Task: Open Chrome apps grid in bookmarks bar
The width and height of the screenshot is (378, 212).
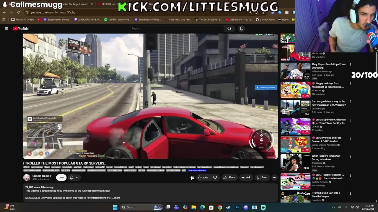Action: tap(4, 20)
